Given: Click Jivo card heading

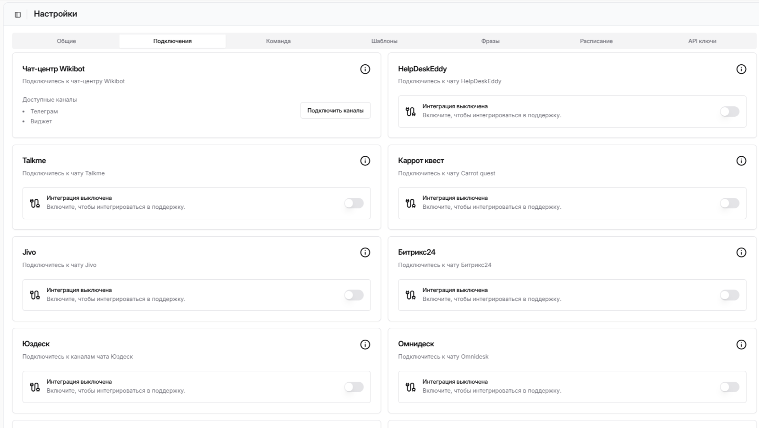Looking at the screenshot, I should (29, 252).
